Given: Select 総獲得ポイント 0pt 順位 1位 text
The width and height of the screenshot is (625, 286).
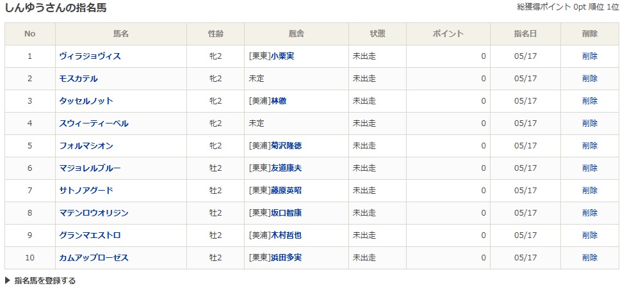Looking at the screenshot, I should [x=568, y=8].
